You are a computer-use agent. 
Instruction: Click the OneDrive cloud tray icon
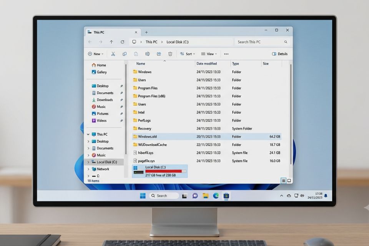click(x=289, y=196)
